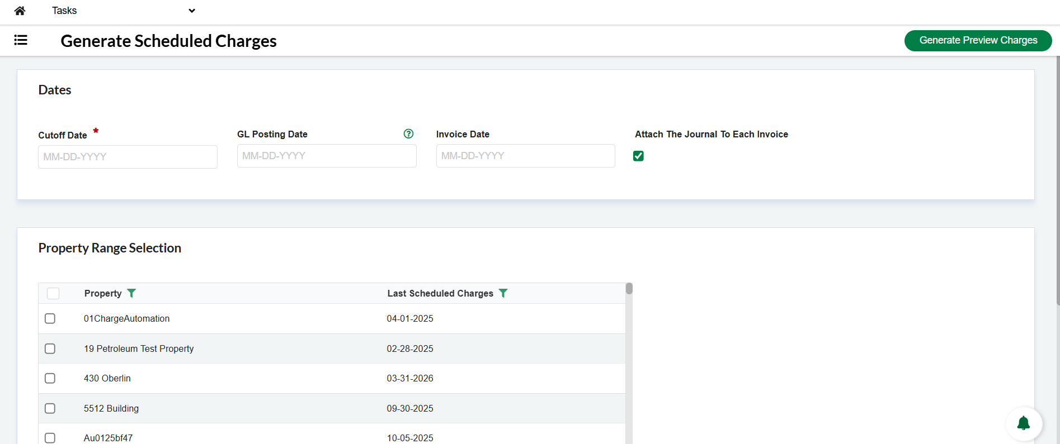
Task: Click the Property column header
Action: tap(103, 293)
